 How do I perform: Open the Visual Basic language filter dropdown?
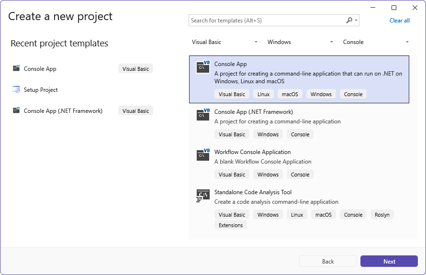coord(224,42)
